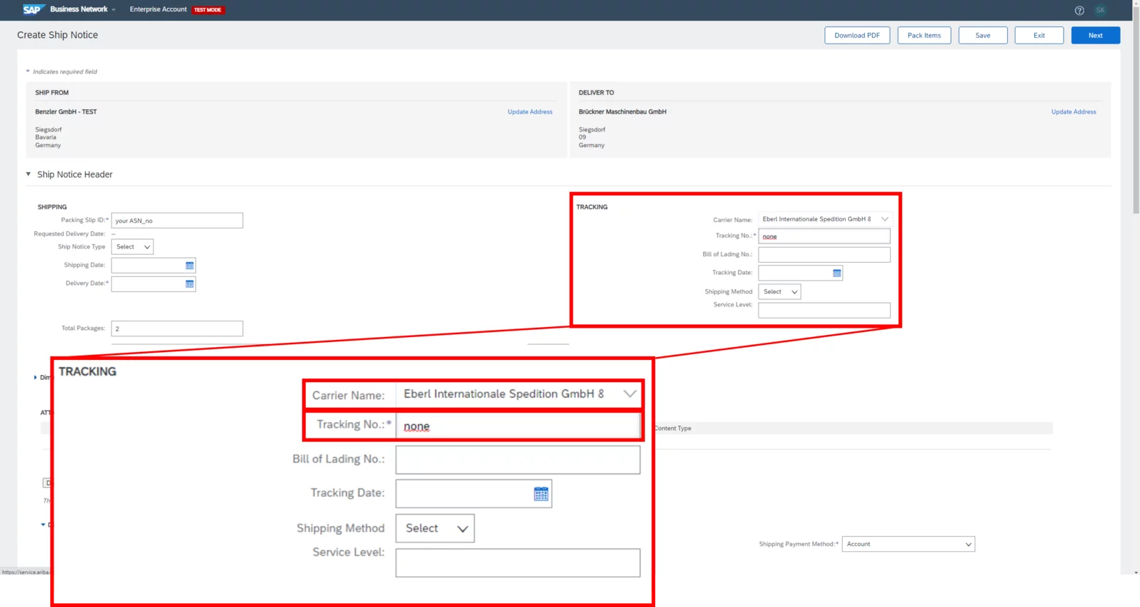Proceed with the Next button
Image resolution: width=1140 pixels, height=607 pixels.
1096,35
